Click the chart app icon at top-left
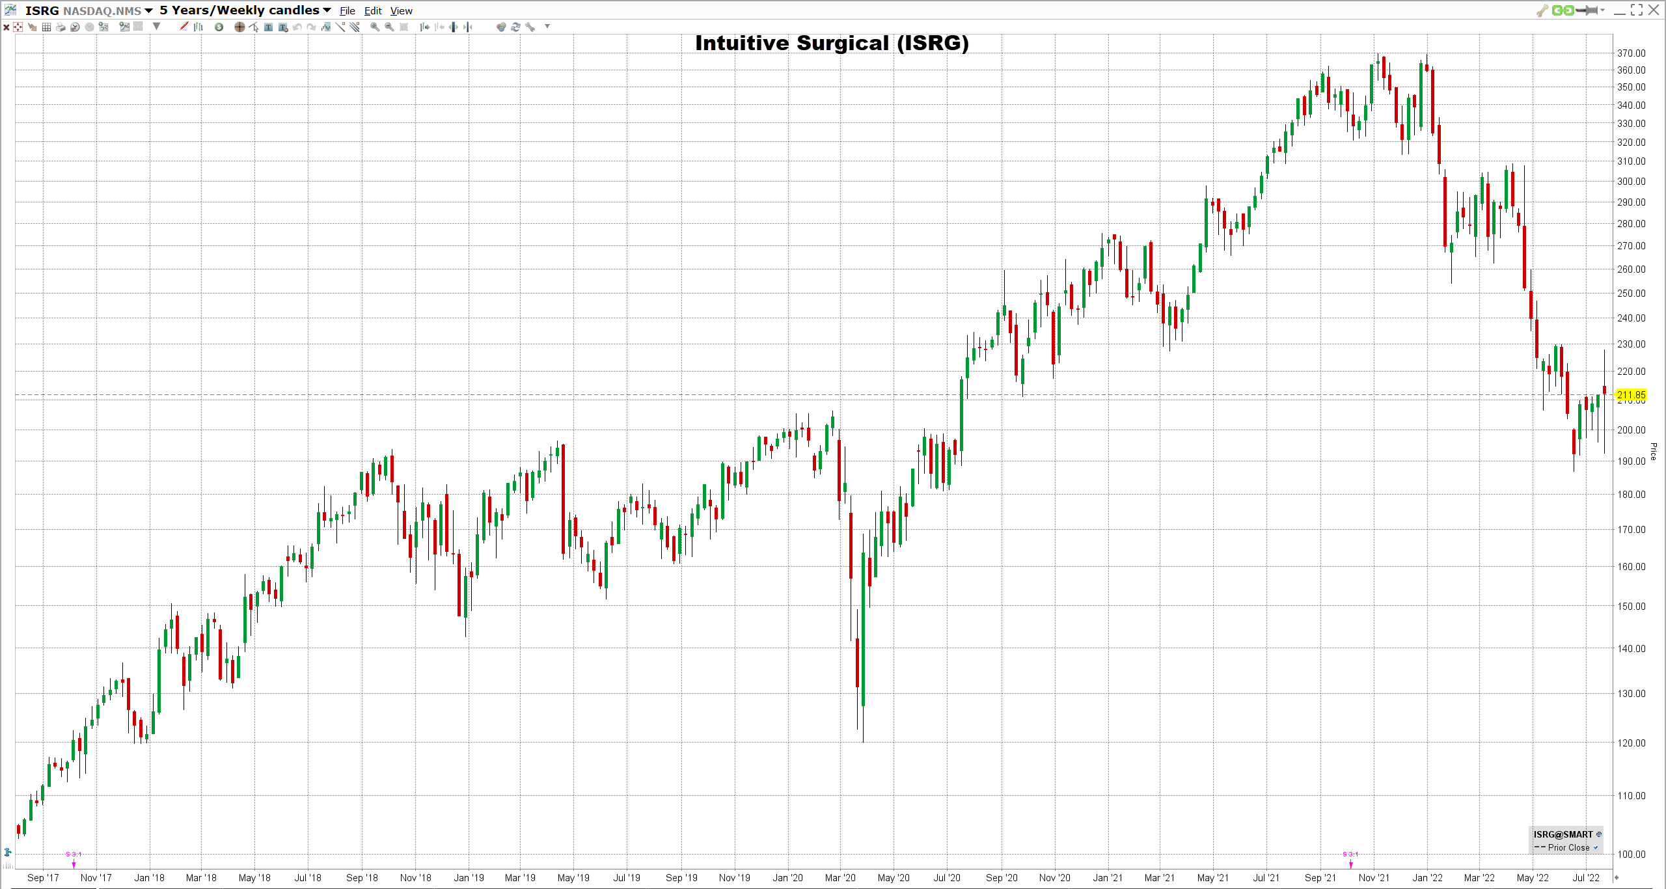 (x=10, y=10)
